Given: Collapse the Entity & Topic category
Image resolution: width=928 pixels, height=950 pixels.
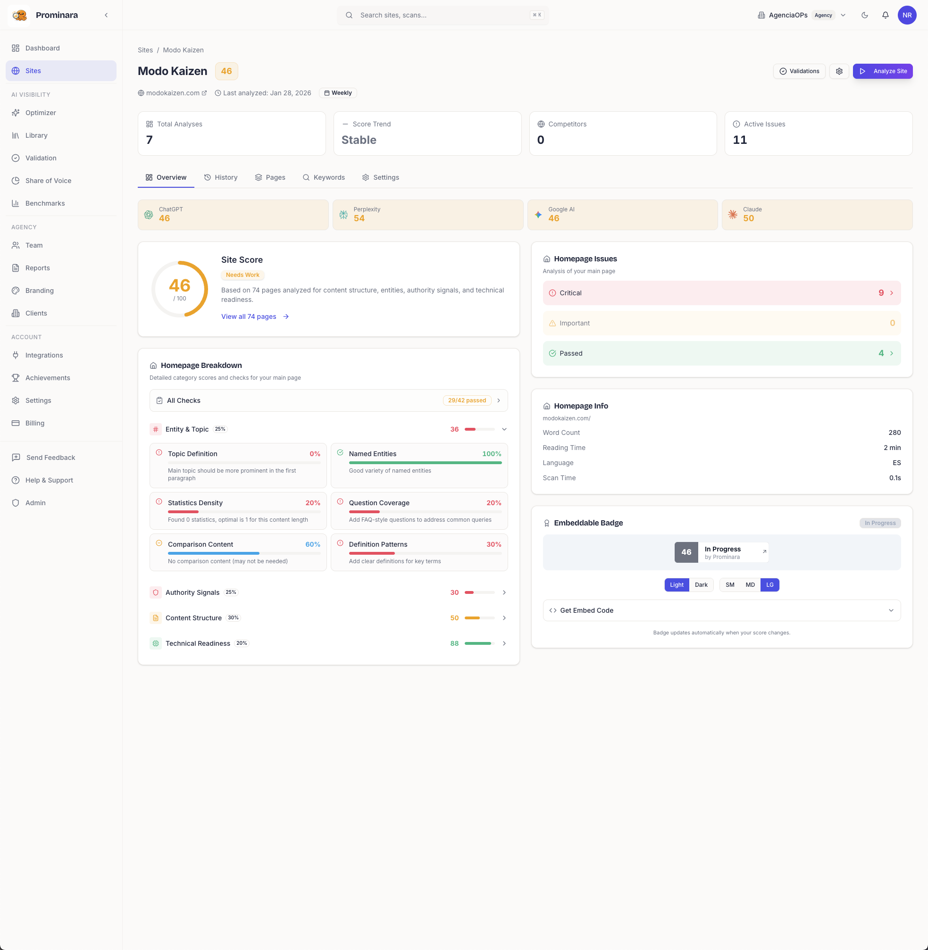Looking at the screenshot, I should tap(504, 429).
